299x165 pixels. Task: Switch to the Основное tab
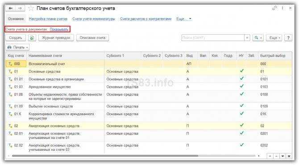coord(16,19)
